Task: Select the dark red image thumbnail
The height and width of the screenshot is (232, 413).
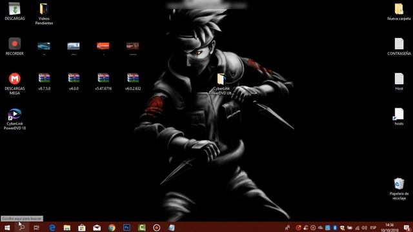Action: pyautogui.click(x=132, y=46)
